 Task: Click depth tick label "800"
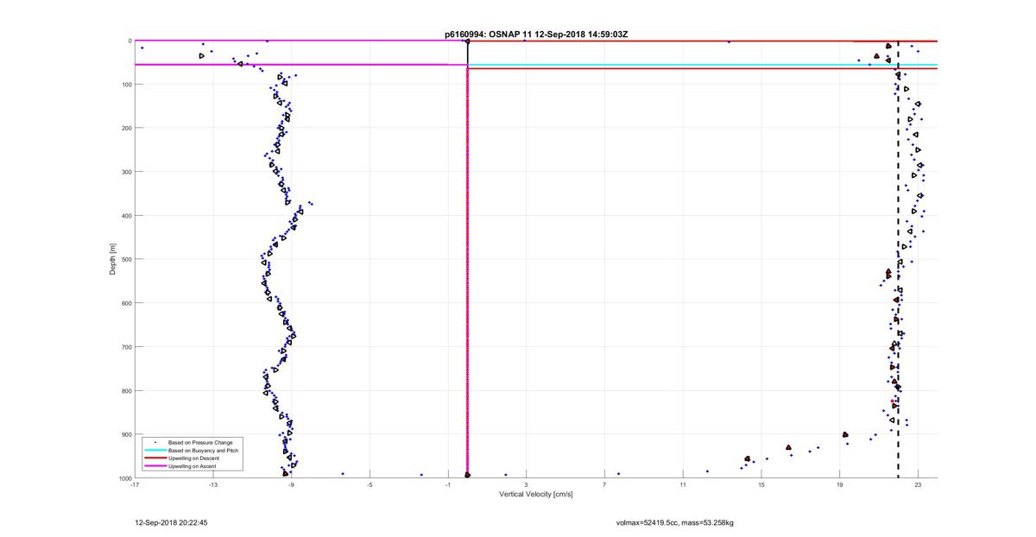coord(126,391)
